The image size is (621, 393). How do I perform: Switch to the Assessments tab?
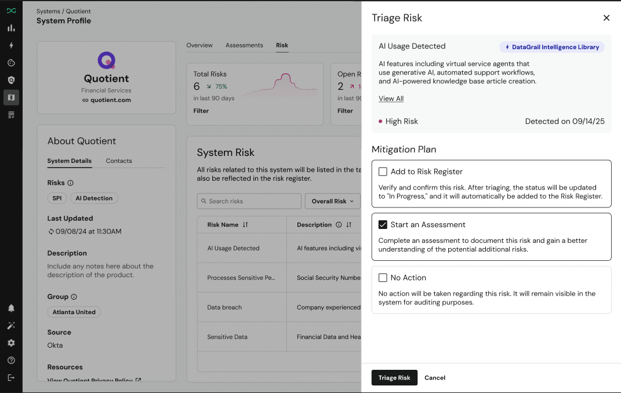click(244, 45)
